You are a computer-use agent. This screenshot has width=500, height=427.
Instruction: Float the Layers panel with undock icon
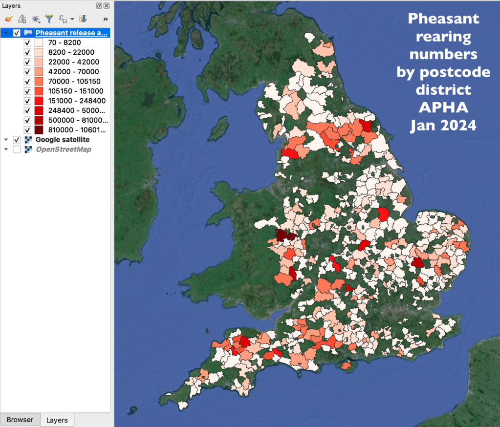(99, 6)
